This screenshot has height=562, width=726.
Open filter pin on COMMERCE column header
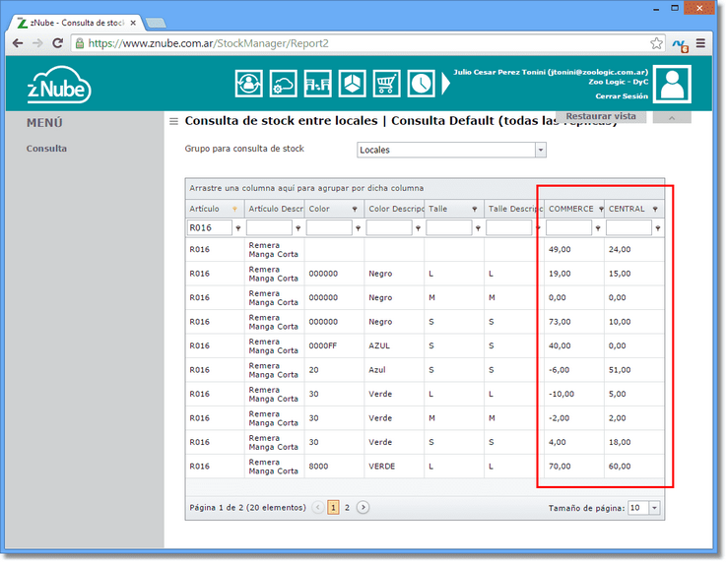point(601,209)
